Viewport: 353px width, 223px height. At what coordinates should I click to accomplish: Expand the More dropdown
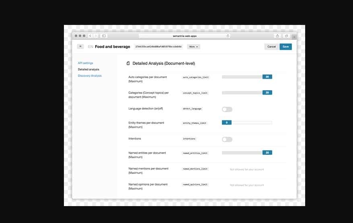pos(193,47)
